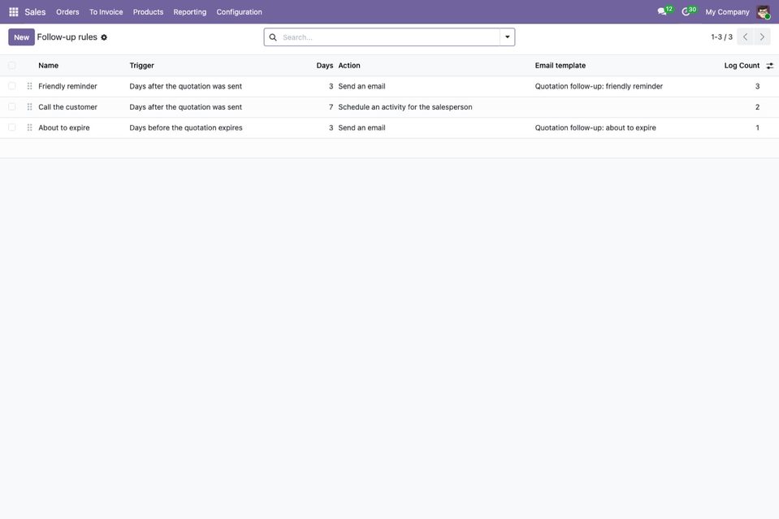Click the search magnifier icon

273,37
